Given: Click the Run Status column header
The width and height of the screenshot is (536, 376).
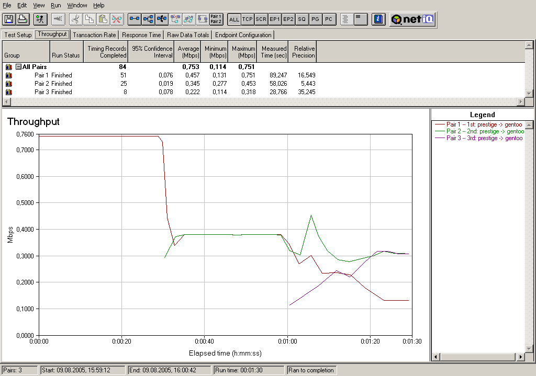Looking at the screenshot, I should [x=66, y=52].
